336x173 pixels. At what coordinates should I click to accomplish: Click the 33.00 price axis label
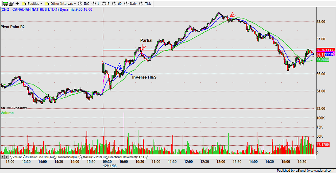click(x=321, y=109)
